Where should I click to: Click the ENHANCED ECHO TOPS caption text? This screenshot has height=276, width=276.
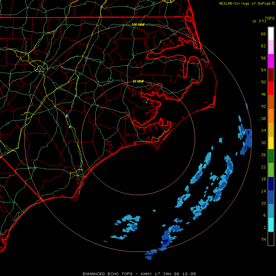click(x=107, y=274)
